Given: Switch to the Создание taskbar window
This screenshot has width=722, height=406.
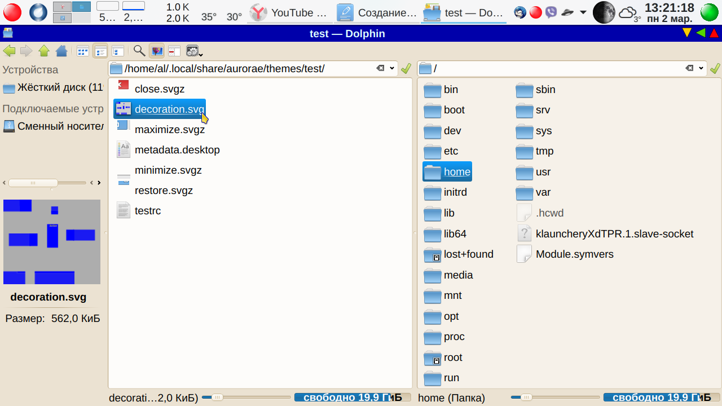Looking at the screenshot, I should 377,12.
